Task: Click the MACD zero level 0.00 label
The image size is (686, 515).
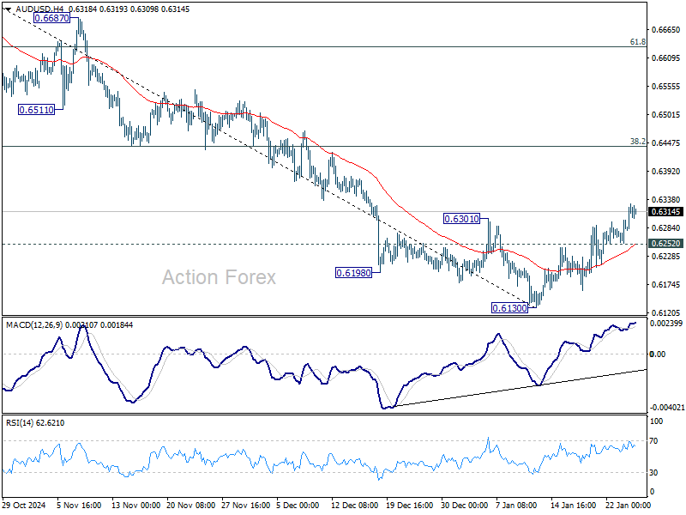Action: (x=658, y=354)
